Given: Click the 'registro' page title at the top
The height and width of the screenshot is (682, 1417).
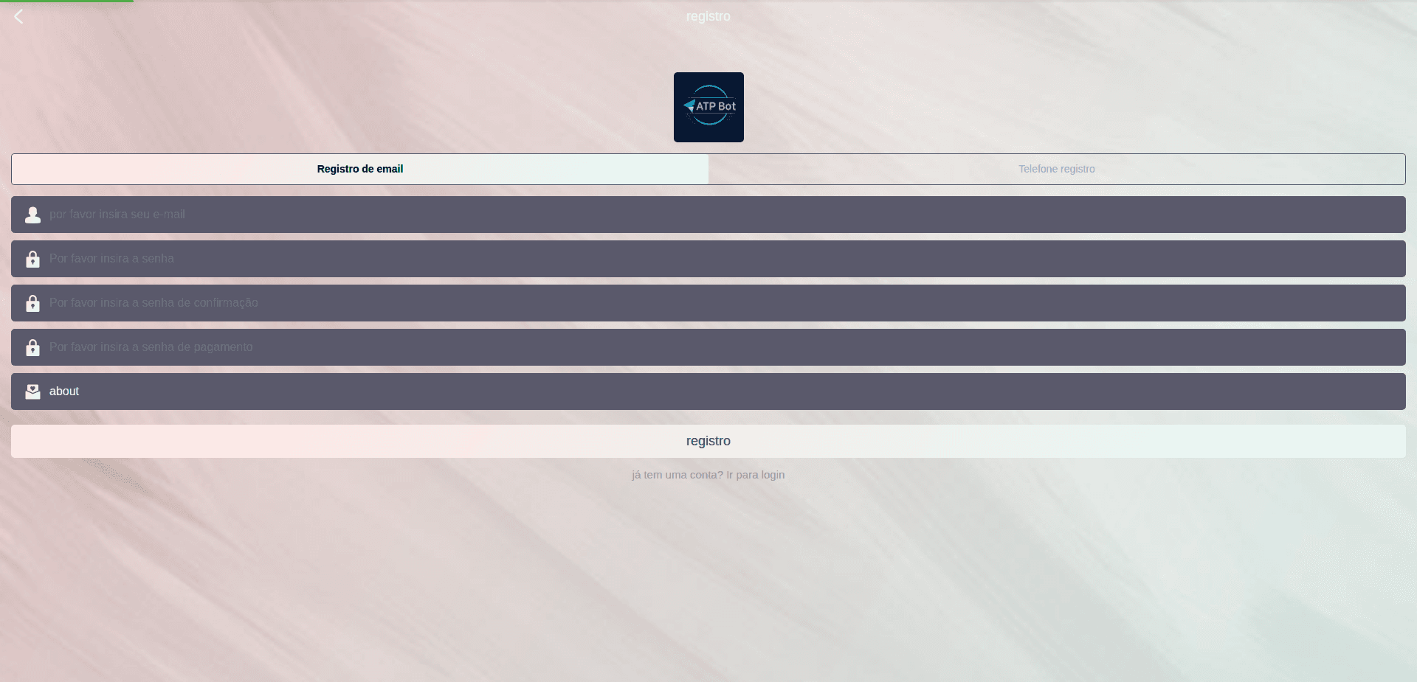Looking at the screenshot, I should click(x=708, y=15).
